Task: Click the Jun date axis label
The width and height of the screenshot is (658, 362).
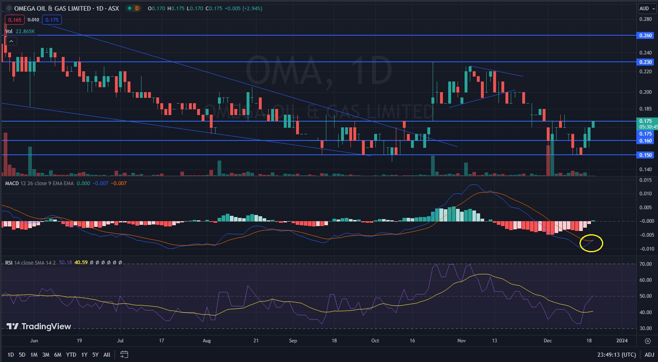Action: [x=34, y=341]
